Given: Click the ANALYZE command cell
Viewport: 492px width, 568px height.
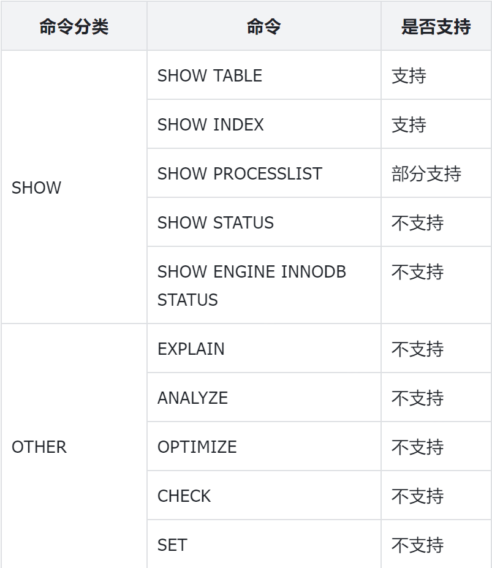Looking at the screenshot, I should [192, 398].
